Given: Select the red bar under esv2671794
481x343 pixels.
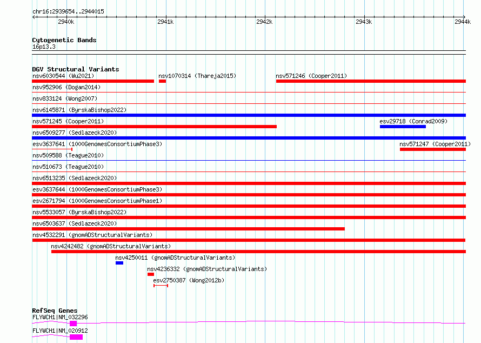Looking at the screenshot, I should [249, 206].
